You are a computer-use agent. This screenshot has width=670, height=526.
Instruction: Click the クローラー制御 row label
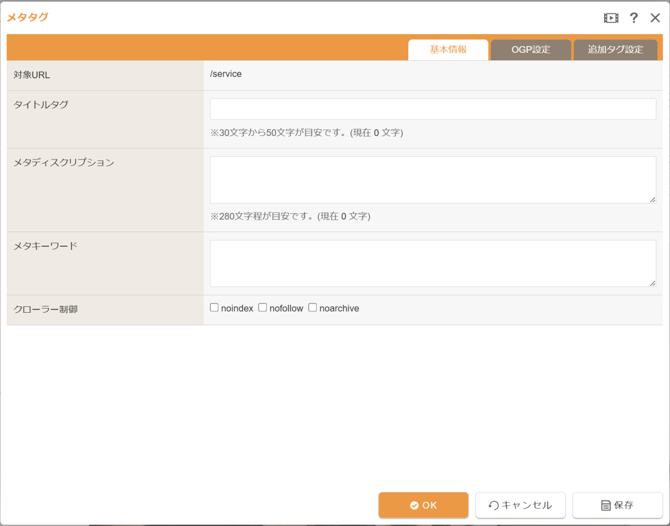[x=46, y=310]
